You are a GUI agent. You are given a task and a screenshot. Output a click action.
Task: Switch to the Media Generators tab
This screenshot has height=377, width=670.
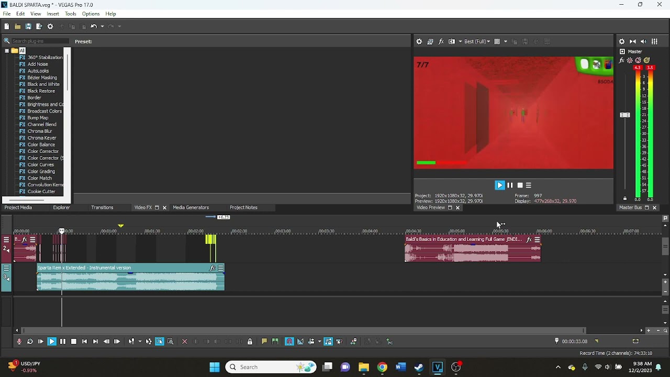coord(191,207)
